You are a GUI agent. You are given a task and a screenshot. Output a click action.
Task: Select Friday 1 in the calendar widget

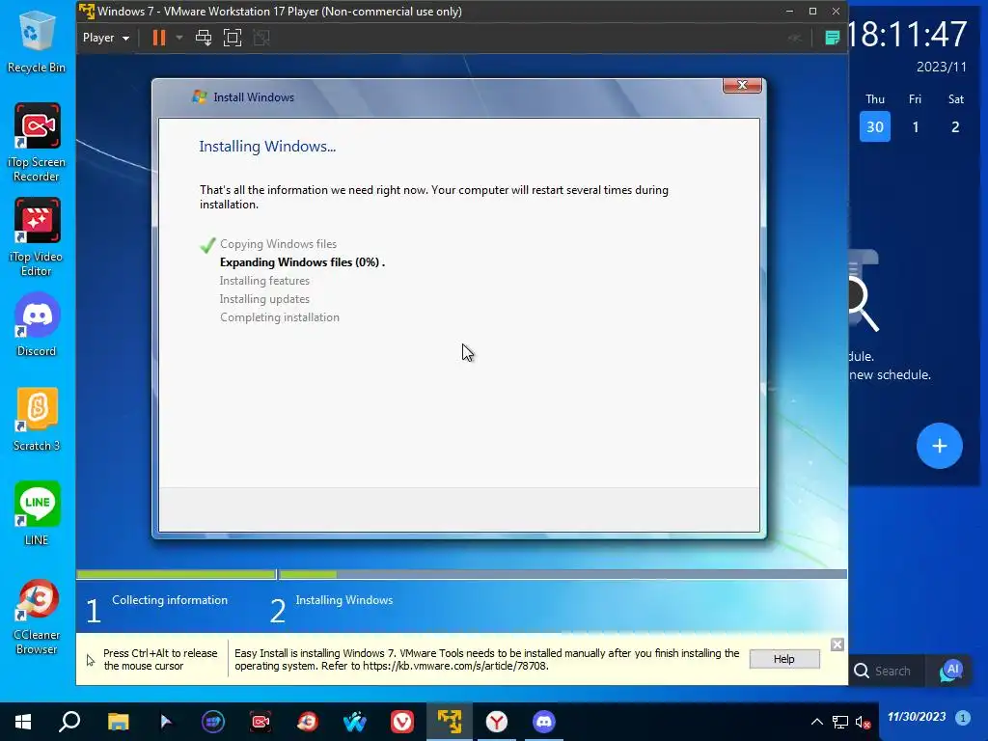[916, 126]
